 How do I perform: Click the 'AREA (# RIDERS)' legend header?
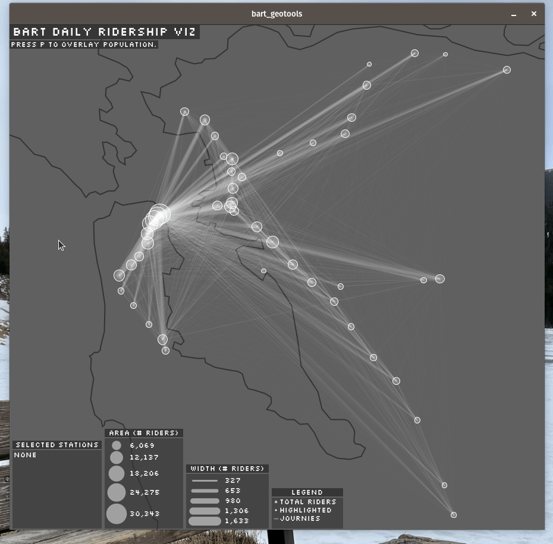pyautogui.click(x=144, y=433)
